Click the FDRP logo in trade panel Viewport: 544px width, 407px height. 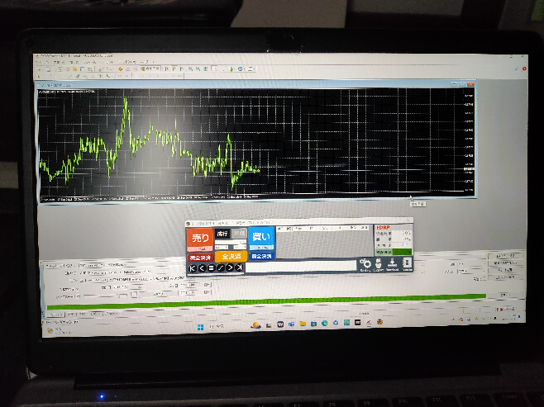[384, 227]
